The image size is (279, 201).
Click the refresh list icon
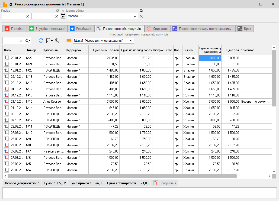click(x=41, y=41)
